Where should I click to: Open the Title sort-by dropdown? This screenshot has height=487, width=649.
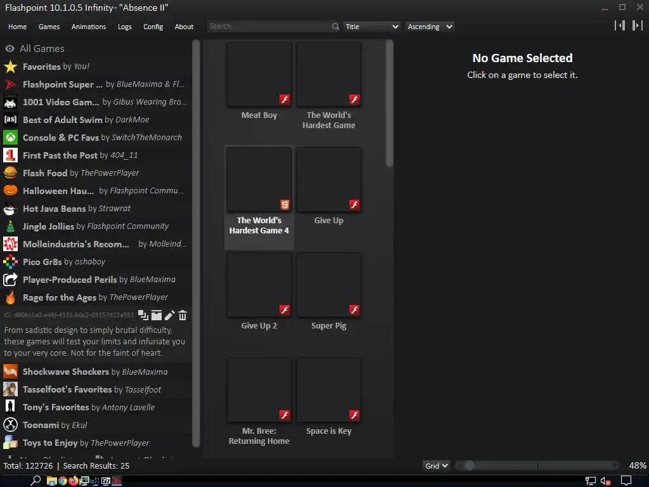(371, 27)
